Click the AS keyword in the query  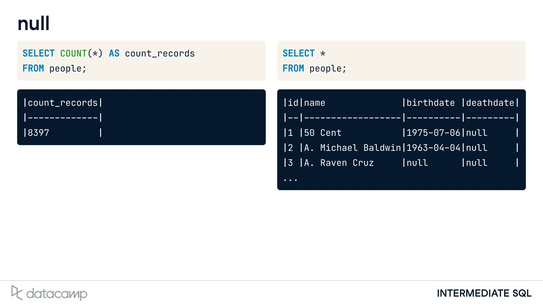114,54
